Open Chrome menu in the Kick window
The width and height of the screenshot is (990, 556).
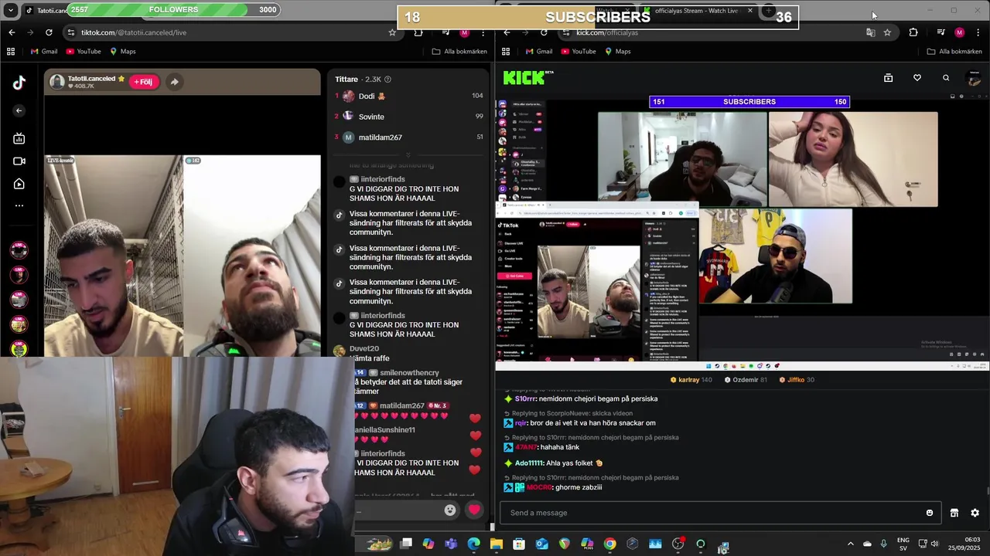tap(979, 32)
